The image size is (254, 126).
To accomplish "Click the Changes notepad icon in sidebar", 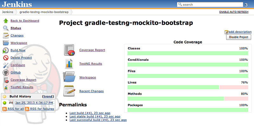I will [6, 35].
